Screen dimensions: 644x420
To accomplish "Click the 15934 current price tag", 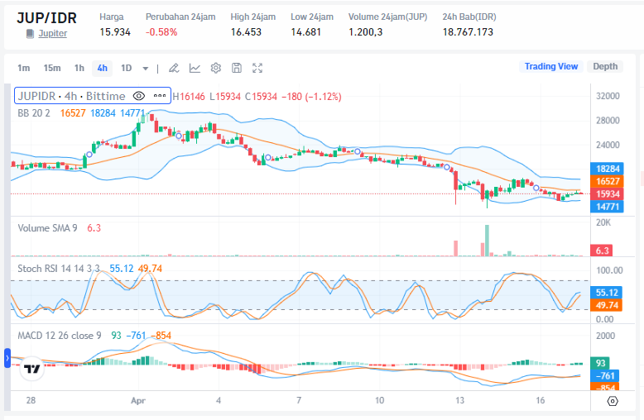I will coord(607,194).
